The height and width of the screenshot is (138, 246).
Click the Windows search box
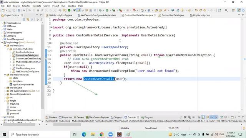pyautogui.click(x=39, y=135)
